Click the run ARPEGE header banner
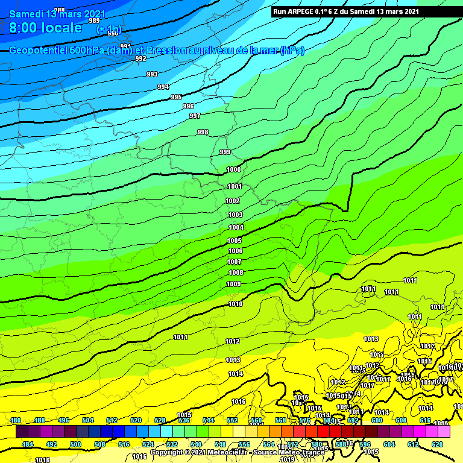The height and width of the screenshot is (463, 463). click(345, 11)
